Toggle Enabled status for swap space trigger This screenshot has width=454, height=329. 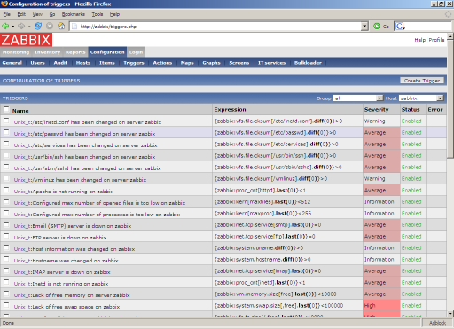tap(411, 305)
